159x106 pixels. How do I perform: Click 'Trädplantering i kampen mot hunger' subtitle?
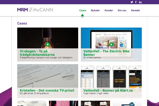(46, 58)
